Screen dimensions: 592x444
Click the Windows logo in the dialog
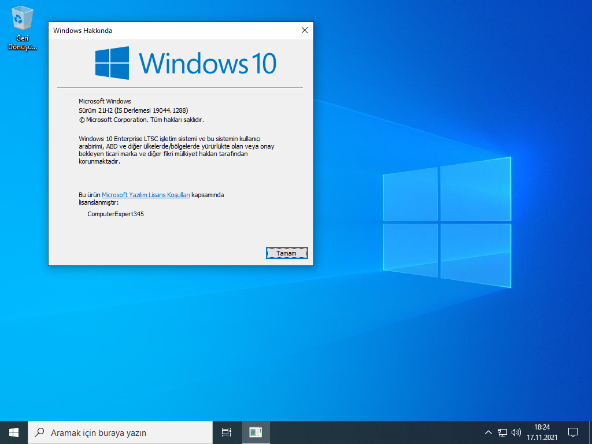(x=112, y=63)
